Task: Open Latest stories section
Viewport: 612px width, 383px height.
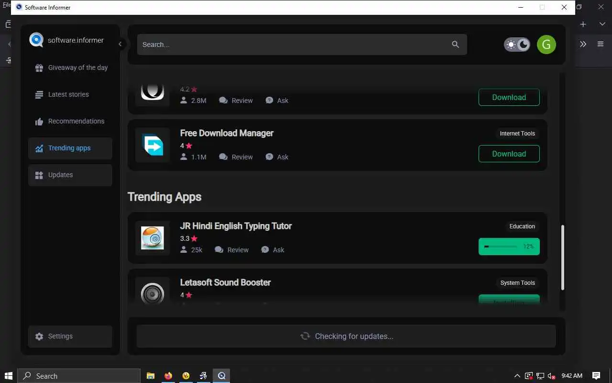Action: click(70, 94)
